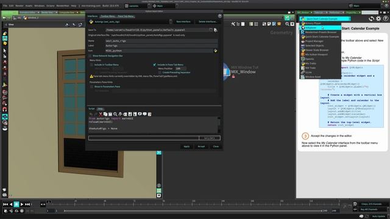Jump to first frame playback button
Image resolution: width=390 pixels, height=219 pixels.
[5, 204]
